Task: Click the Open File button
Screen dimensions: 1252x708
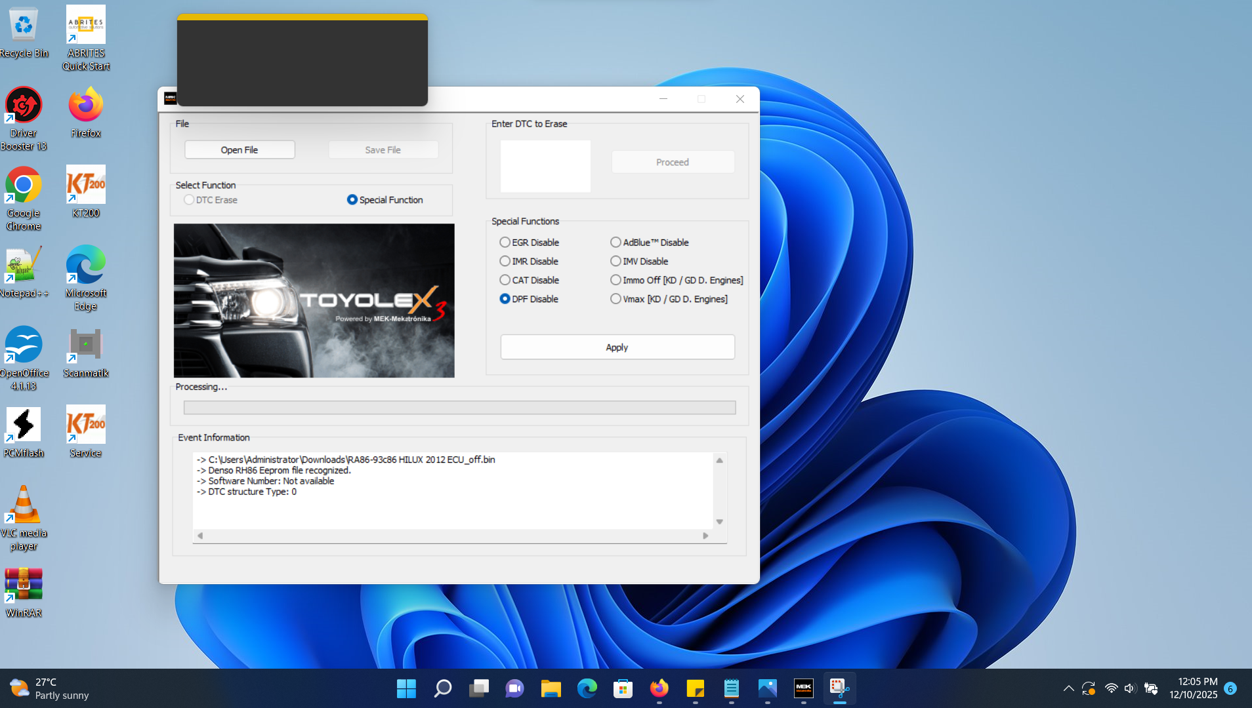Action: [240, 149]
